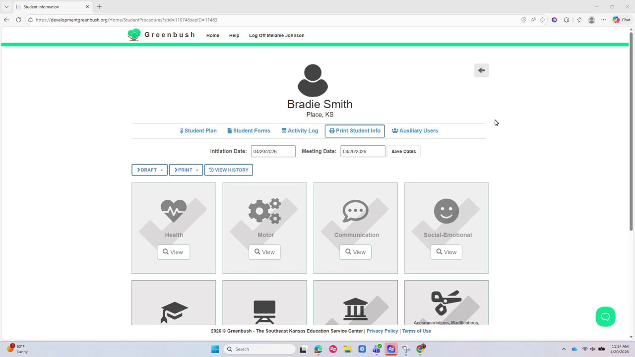Open File Explorer from the taskbar
This screenshot has width=635, height=357.
click(347, 349)
